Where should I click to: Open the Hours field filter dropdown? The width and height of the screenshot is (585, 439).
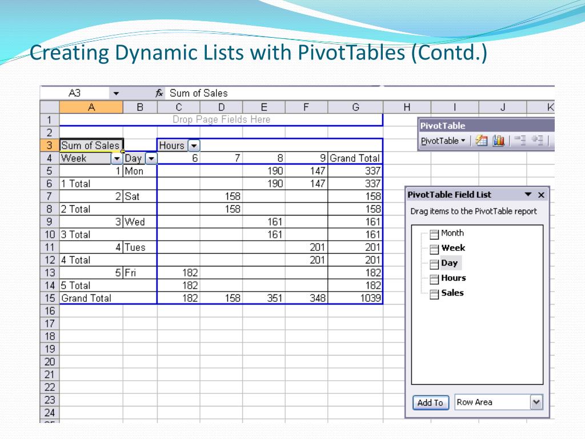[194, 146]
